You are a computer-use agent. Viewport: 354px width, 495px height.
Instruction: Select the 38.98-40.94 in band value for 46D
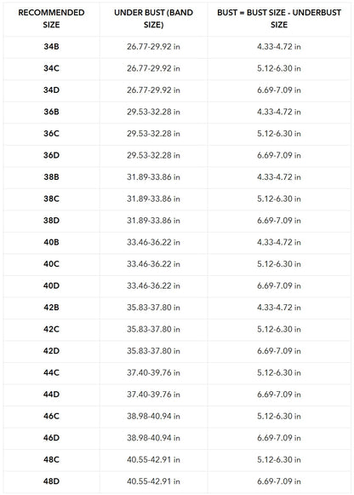click(153, 438)
